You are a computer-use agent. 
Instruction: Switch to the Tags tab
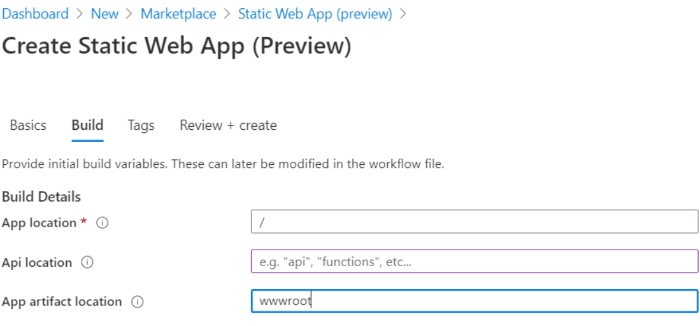pyautogui.click(x=141, y=125)
